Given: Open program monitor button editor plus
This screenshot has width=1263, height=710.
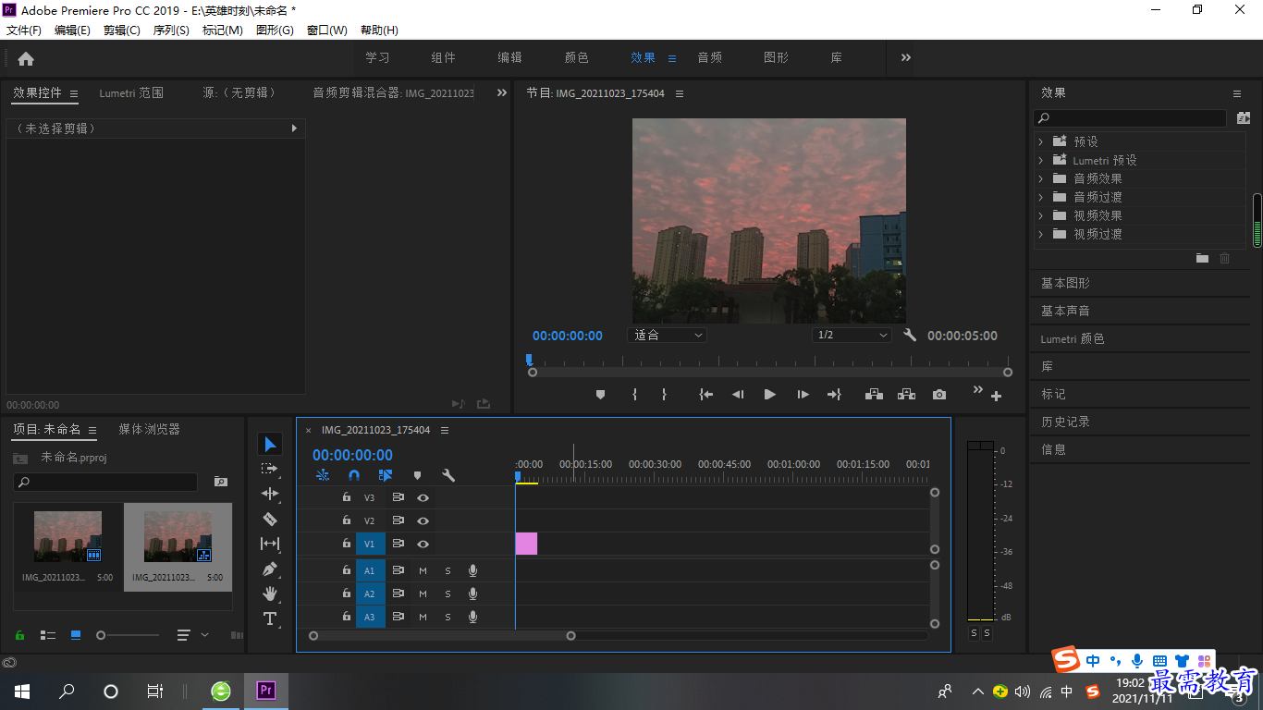Looking at the screenshot, I should pyautogui.click(x=996, y=397).
